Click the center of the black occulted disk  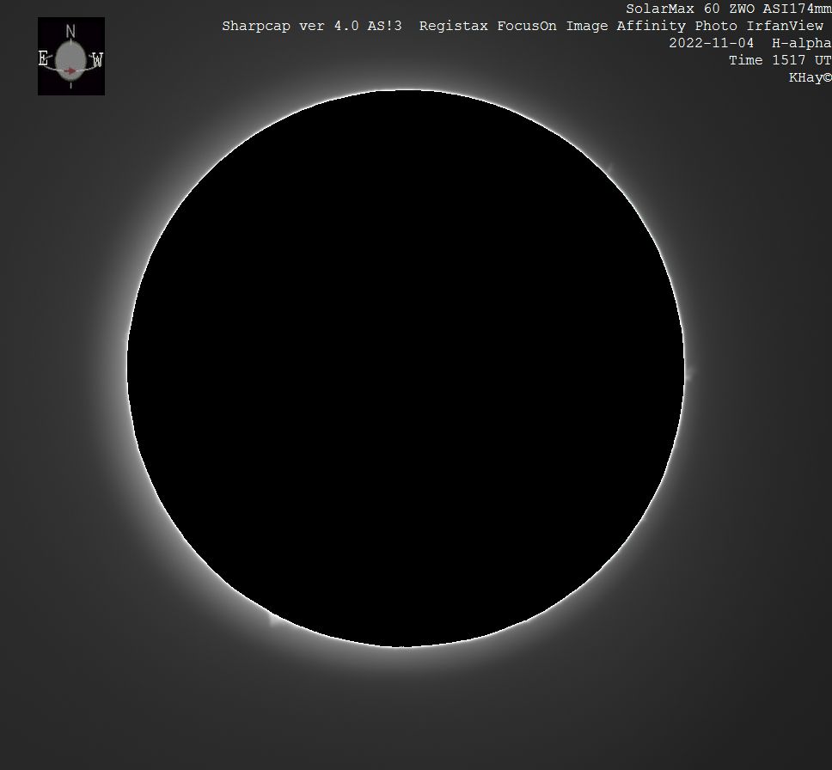pyautogui.click(x=406, y=368)
